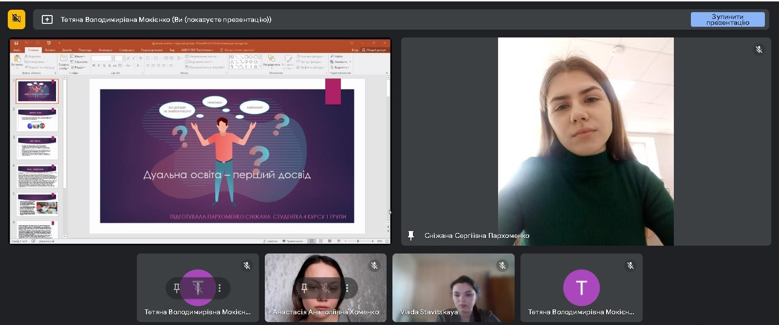This screenshot has width=779, height=325.
Task: Switch to Reading view icon
Action: pyautogui.click(x=330, y=241)
